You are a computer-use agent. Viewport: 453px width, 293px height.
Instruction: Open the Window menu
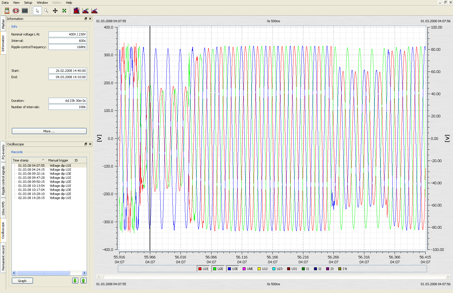coord(42,3)
